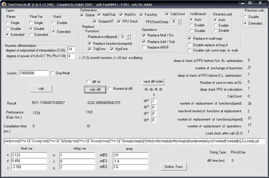Click the Define Func button
The image size is (269, 178).
[x=174, y=167]
